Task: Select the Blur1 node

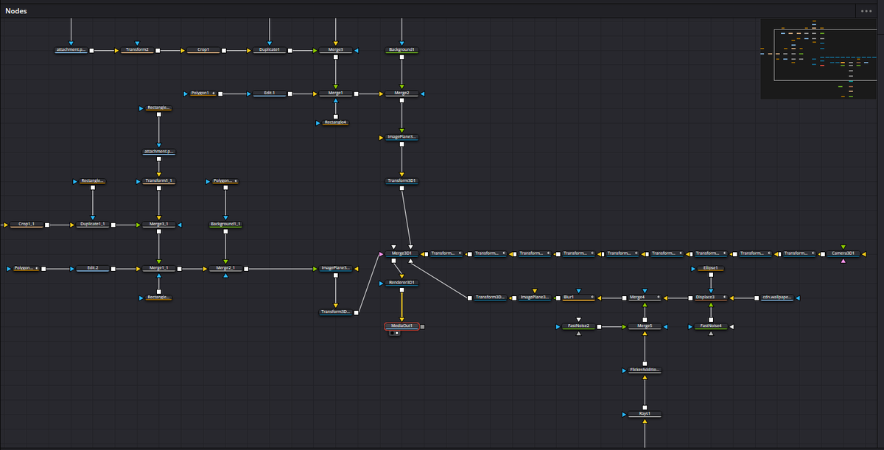Action: pyautogui.click(x=578, y=298)
